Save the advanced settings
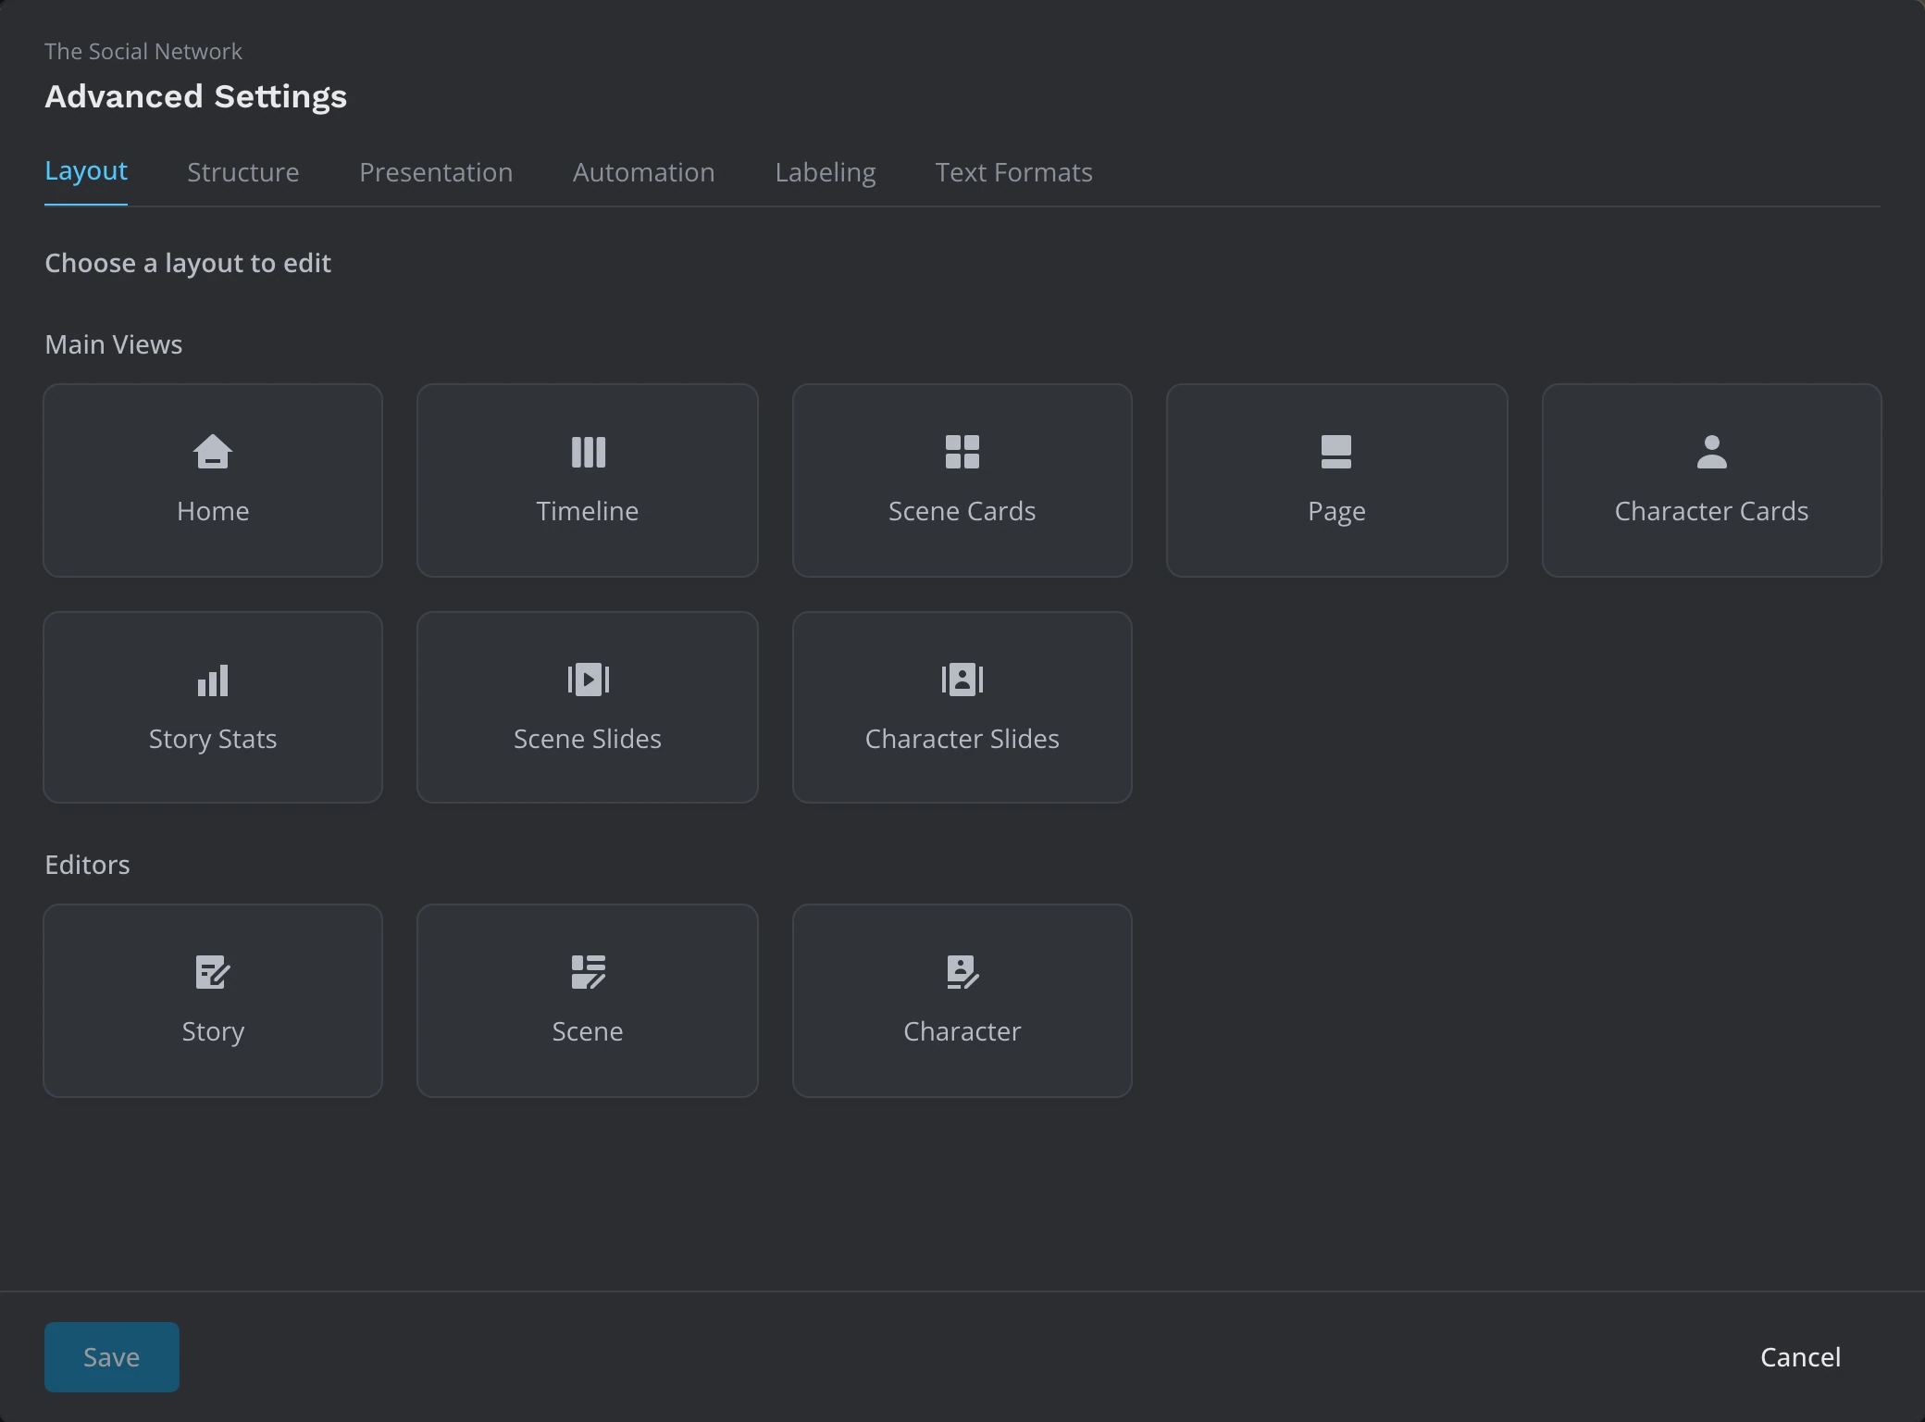The image size is (1925, 1422). coord(111,1356)
